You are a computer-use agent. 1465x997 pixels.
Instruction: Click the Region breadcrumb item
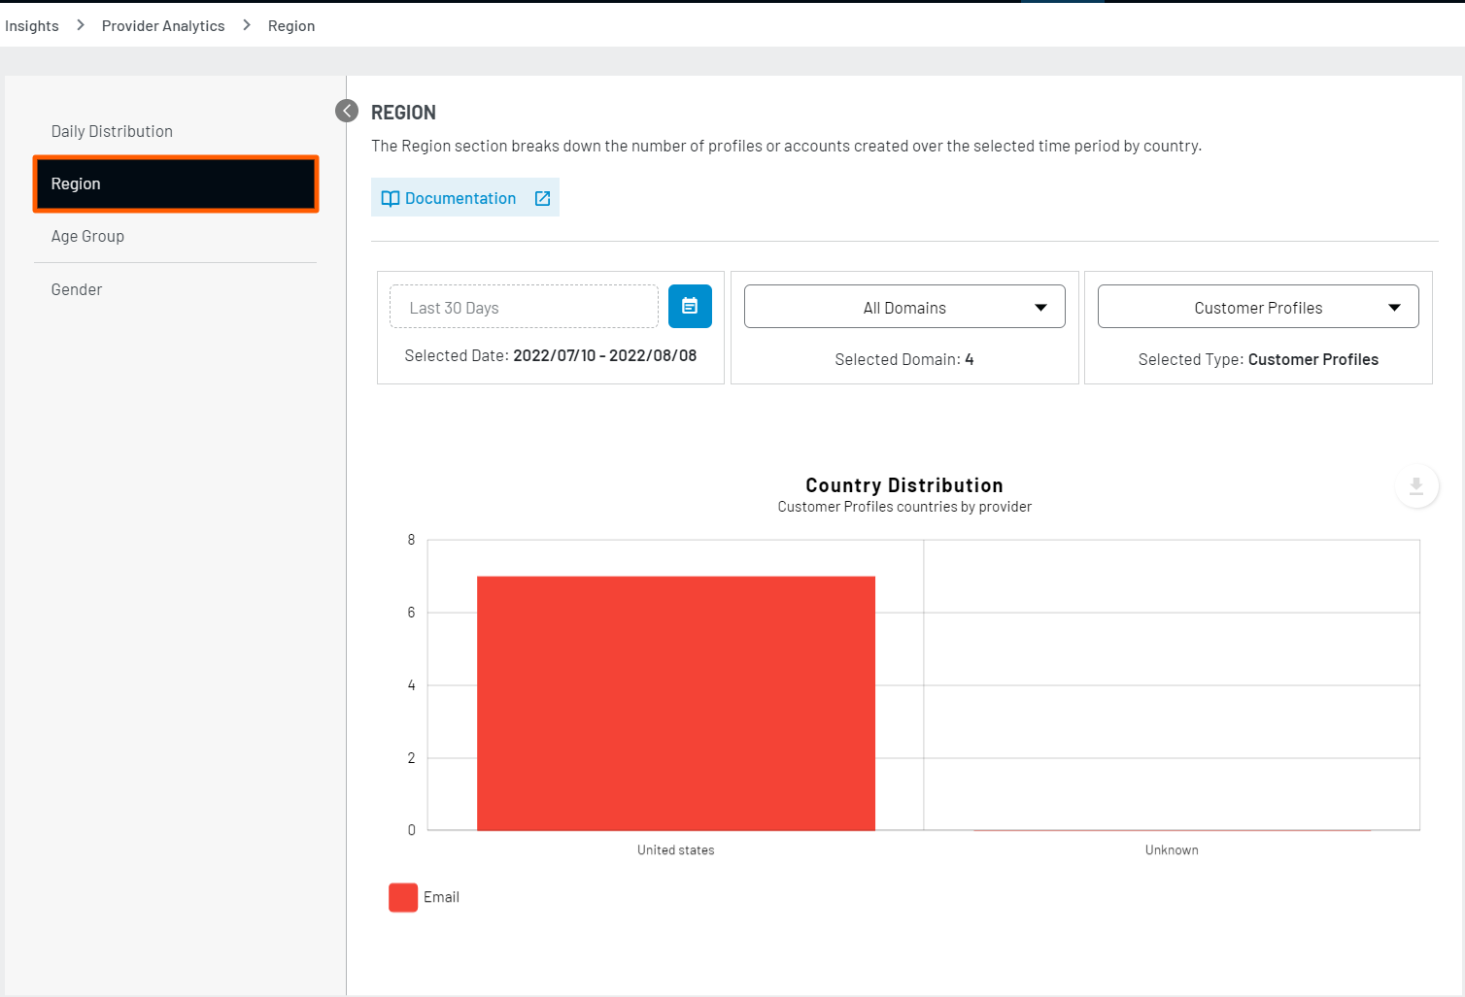coord(291,25)
